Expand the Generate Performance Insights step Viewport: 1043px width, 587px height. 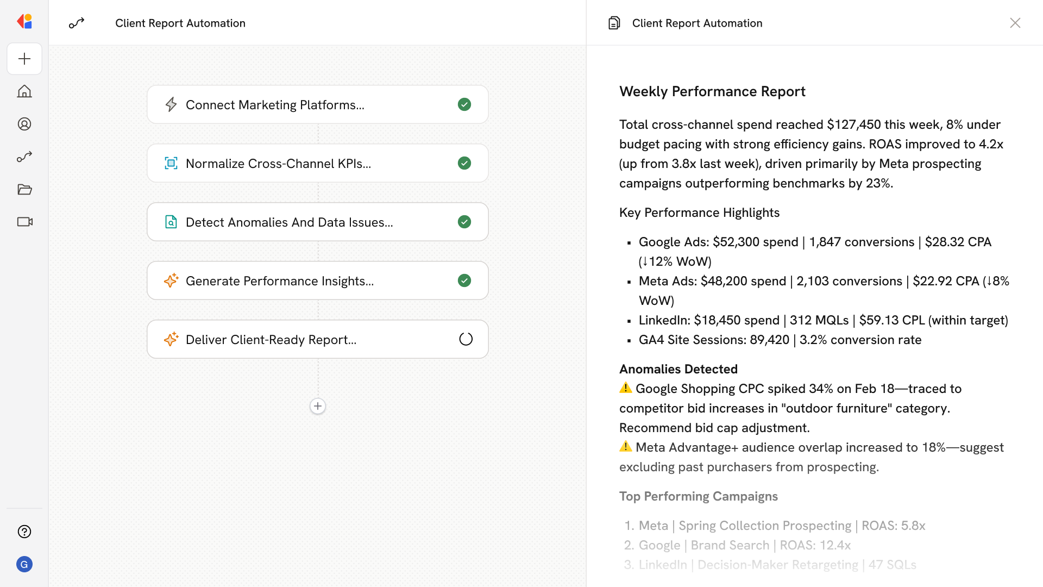tap(279, 280)
